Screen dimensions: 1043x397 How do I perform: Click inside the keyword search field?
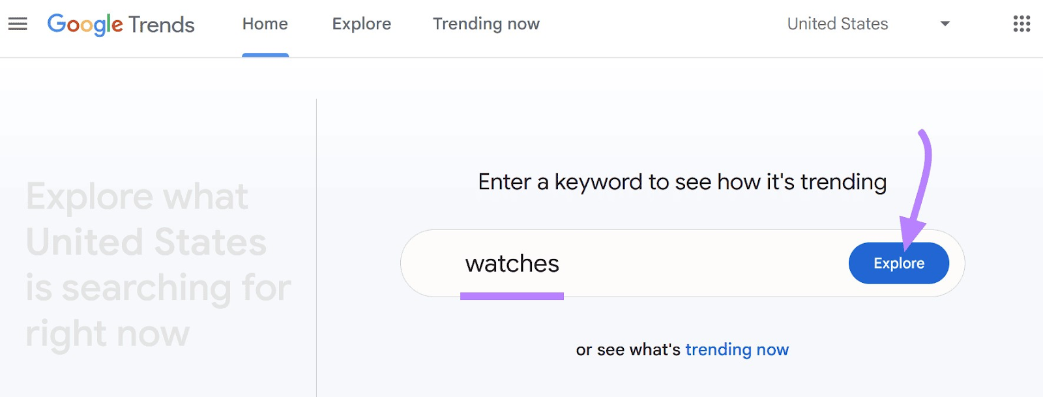coord(652,263)
